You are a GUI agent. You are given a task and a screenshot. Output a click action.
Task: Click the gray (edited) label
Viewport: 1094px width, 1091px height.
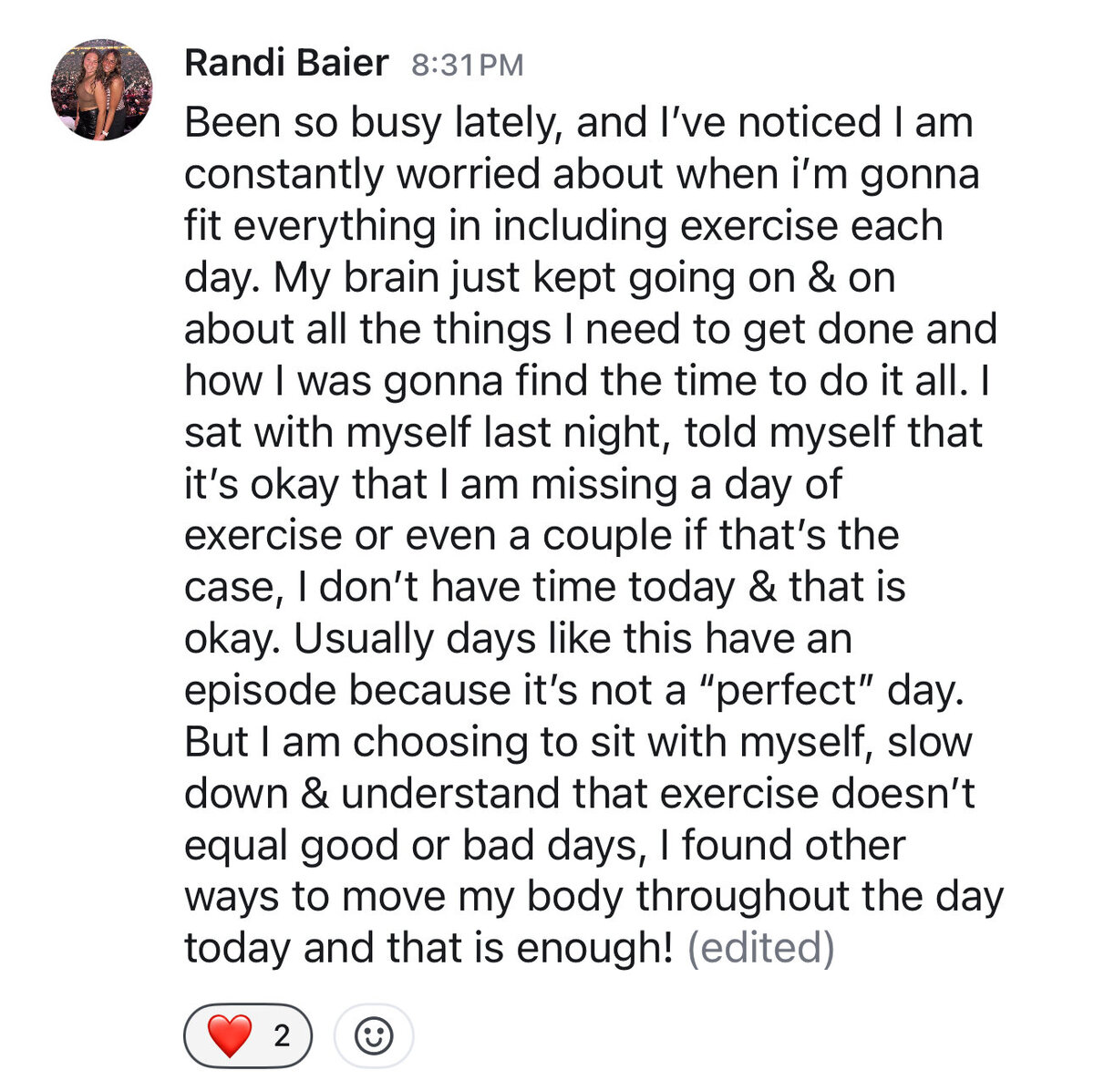click(760, 948)
